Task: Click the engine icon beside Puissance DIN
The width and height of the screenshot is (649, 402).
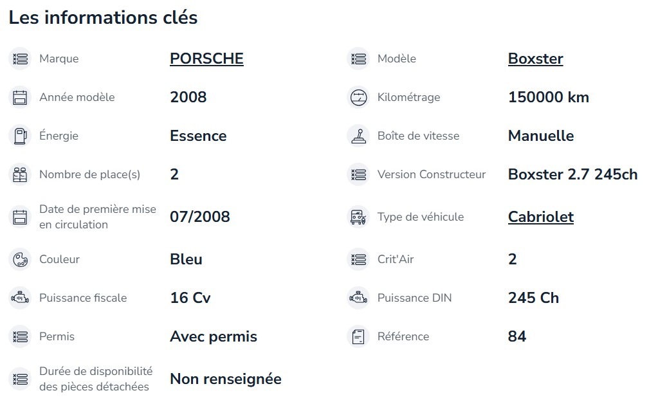Action: tap(358, 298)
